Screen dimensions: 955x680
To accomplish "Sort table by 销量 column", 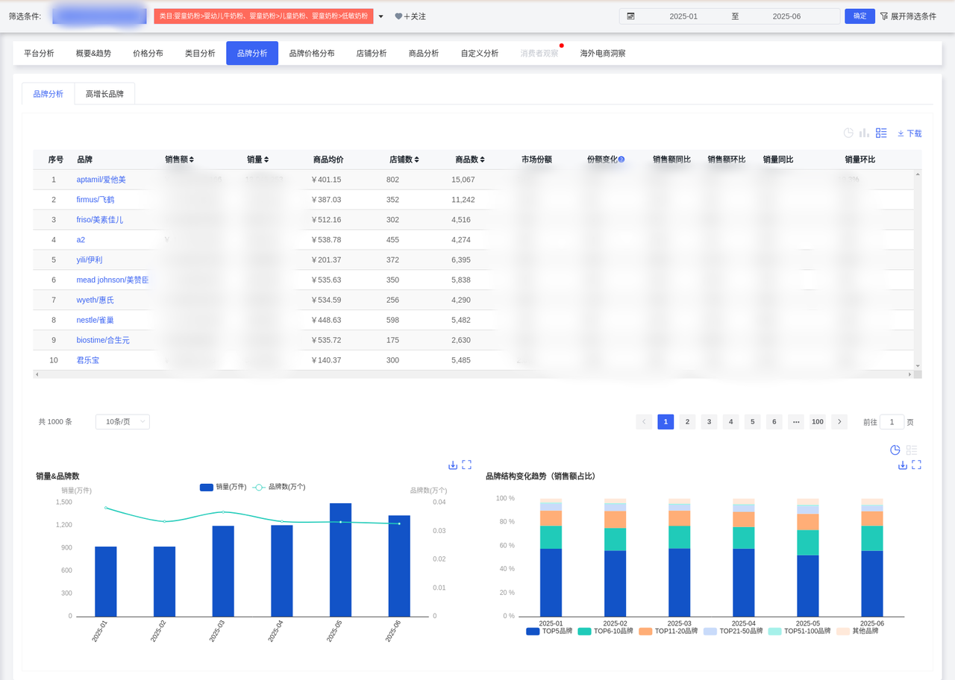I will (x=266, y=160).
